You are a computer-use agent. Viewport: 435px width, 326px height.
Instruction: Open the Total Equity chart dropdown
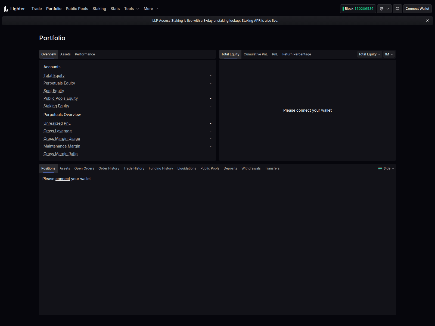[x=369, y=54]
